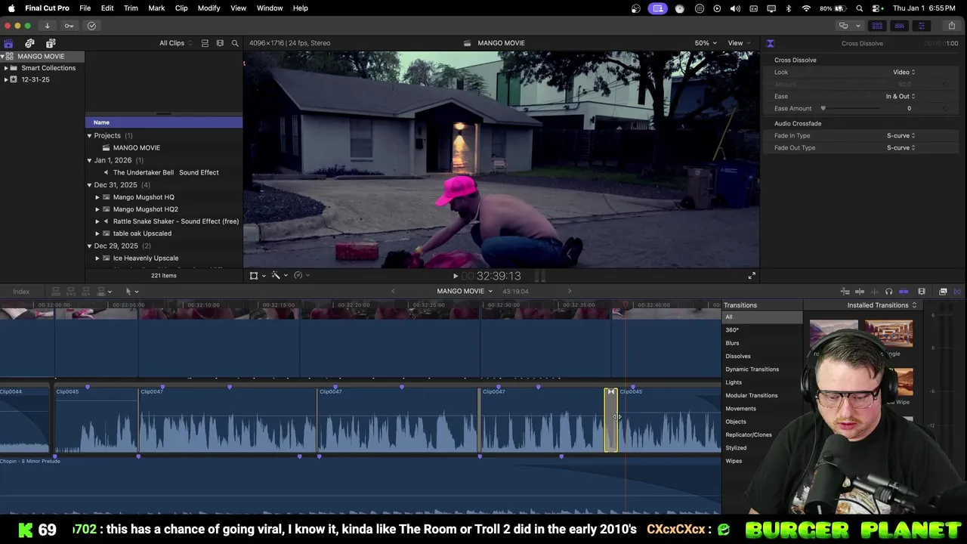Select the highlighted transition on Clip0045 edit
The image size is (967, 544).
click(x=610, y=420)
